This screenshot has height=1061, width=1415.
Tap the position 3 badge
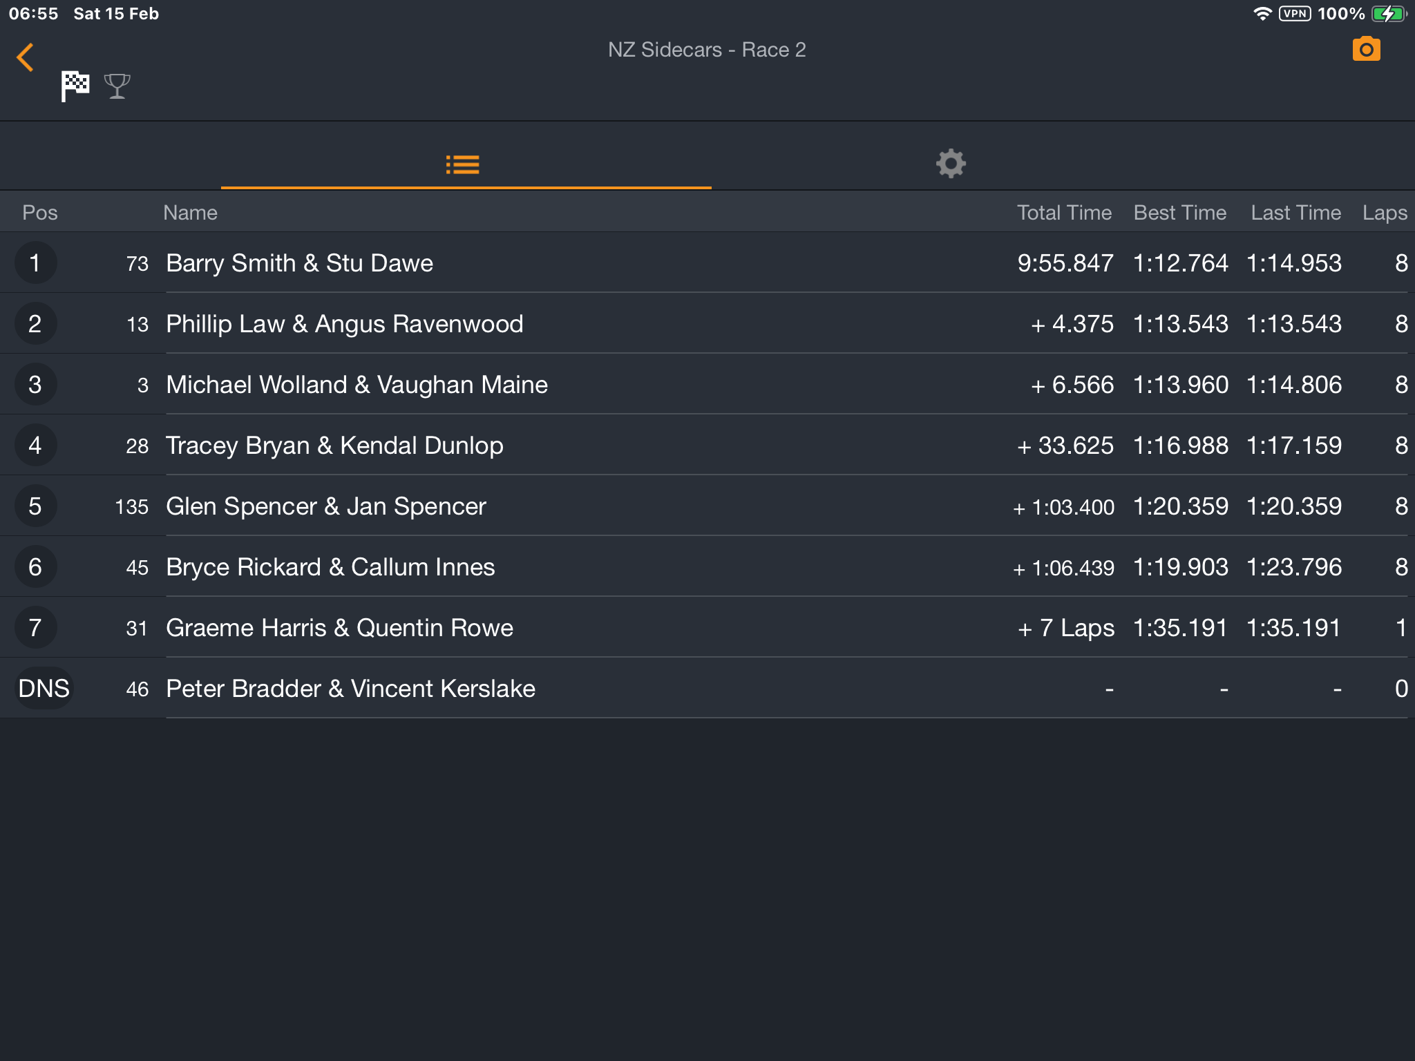tap(35, 384)
